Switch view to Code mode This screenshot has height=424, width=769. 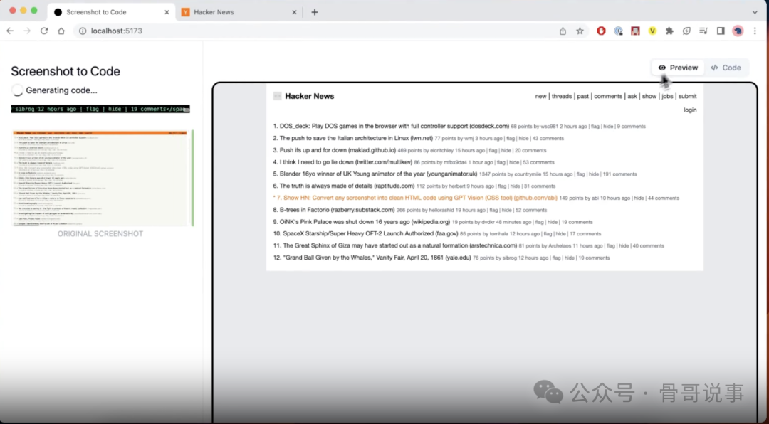(726, 68)
